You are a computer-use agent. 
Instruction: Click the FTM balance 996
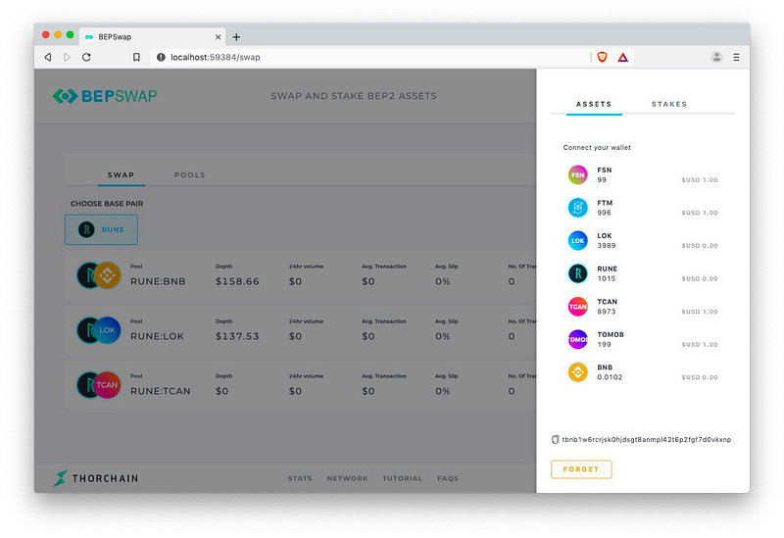pyautogui.click(x=604, y=213)
